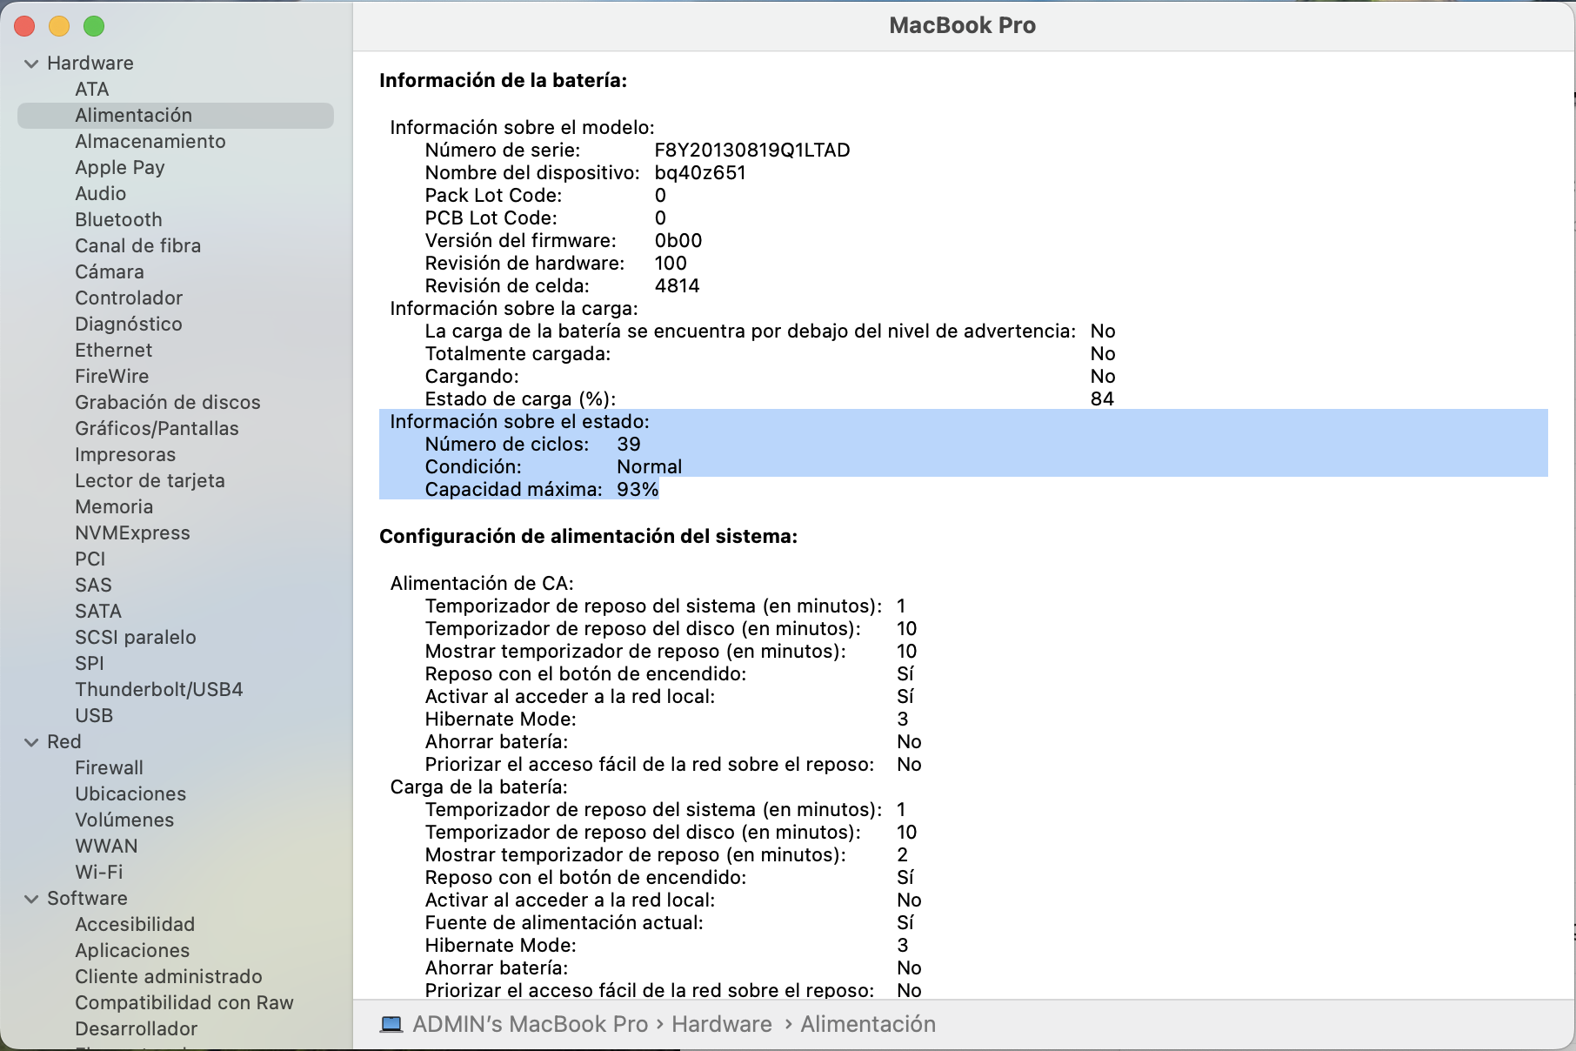The image size is (1576, 1051).
Task: Select the Memoria sidebar item
Action: [114, 506]
